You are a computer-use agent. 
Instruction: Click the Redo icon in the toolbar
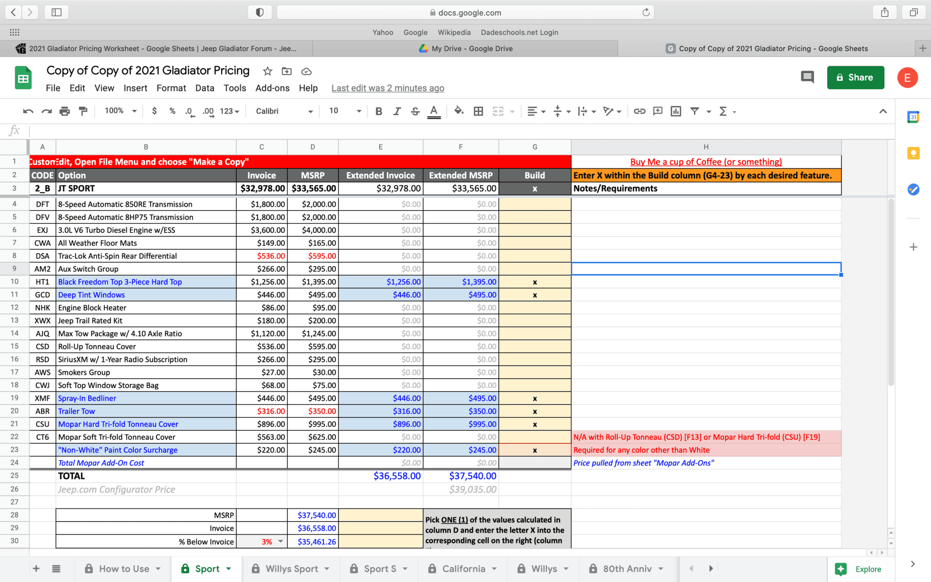[47, 111]
